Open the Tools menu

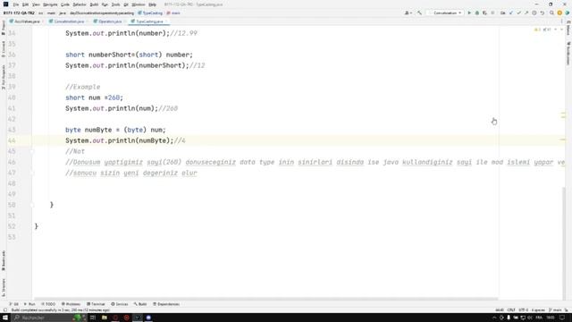pyautogui.click(x=115, y=4)
